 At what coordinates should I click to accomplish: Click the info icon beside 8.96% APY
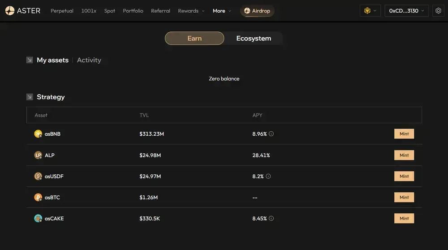click(x=271, y=134)
